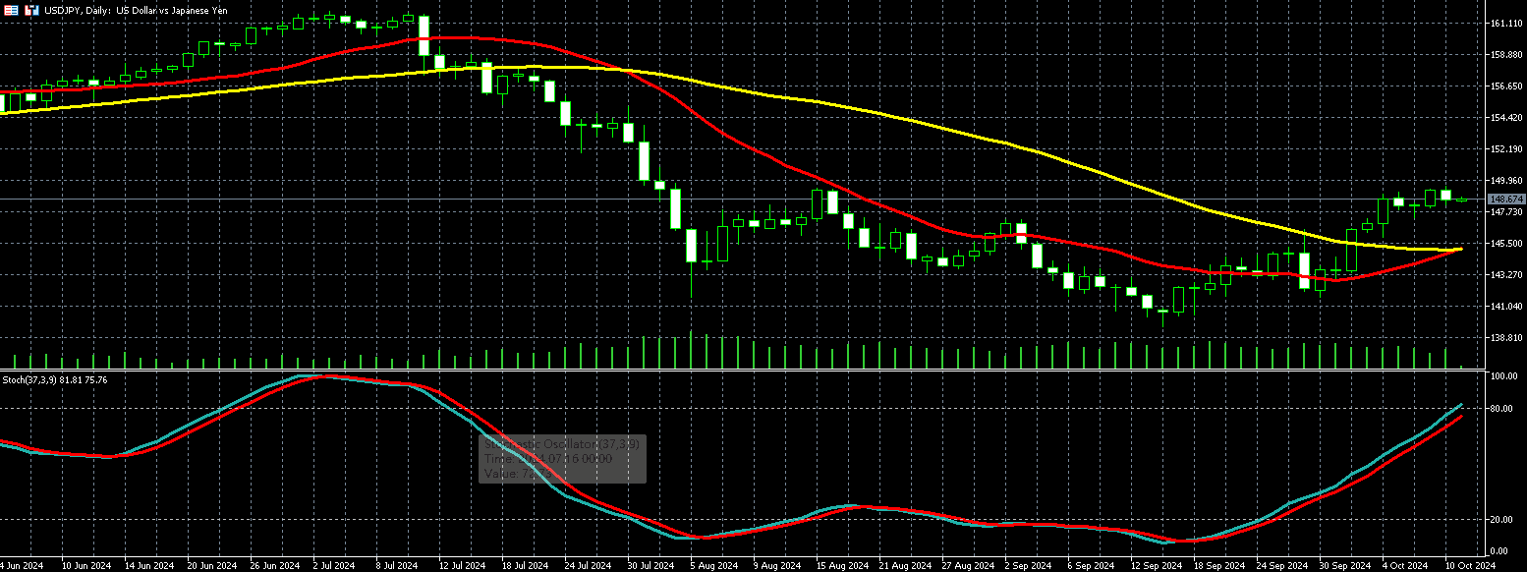Click the 10 Oct 2024 date label
Image resolution: width=1527 pixels, height=572 pixels.
(1471, 566)
